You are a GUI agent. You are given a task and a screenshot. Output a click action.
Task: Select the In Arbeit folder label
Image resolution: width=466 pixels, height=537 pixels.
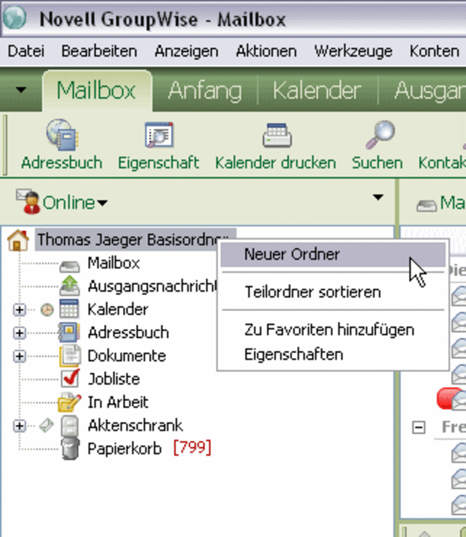coord(118,402)
